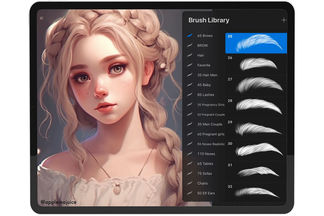Click the brush icon beside 110 Noses
Image resolution: width=324 pixels, height=216 pixels.
coord(190,154)
